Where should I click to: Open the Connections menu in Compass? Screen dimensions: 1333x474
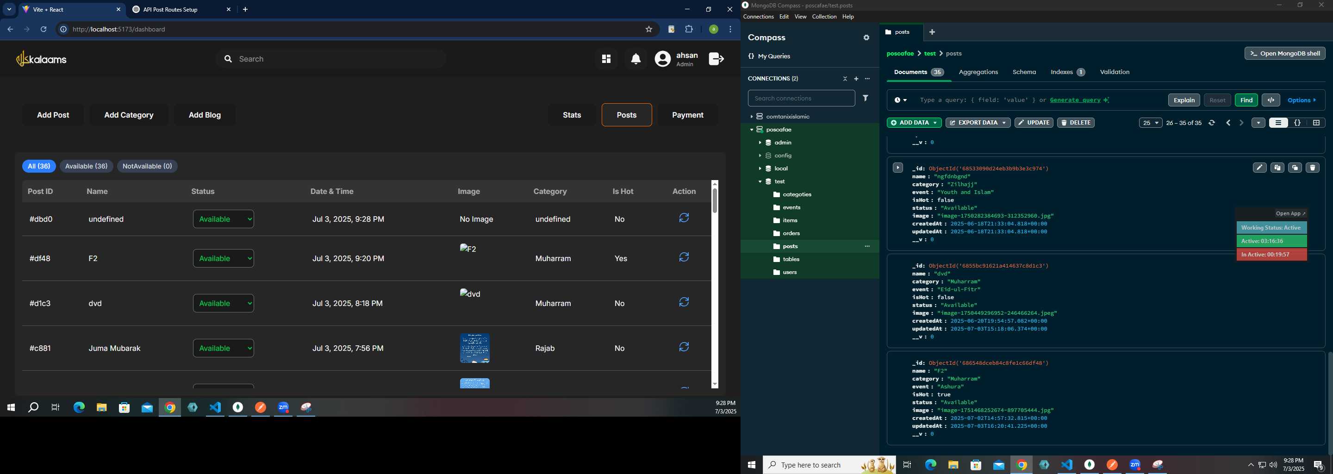coord(758,17)
